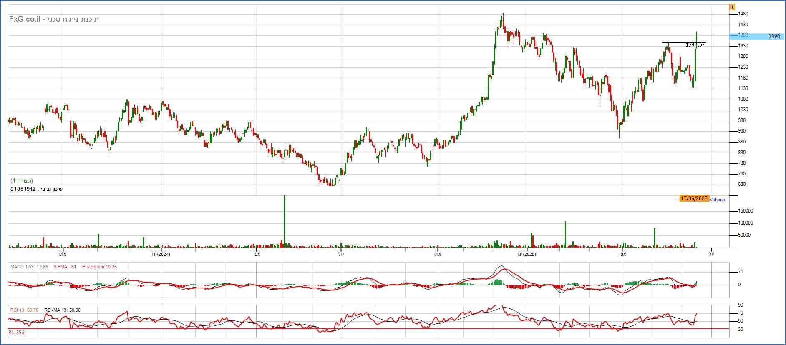Click the ינו(2024) date axis label
The width and height of the screenshot is (786, 345).
161,254
